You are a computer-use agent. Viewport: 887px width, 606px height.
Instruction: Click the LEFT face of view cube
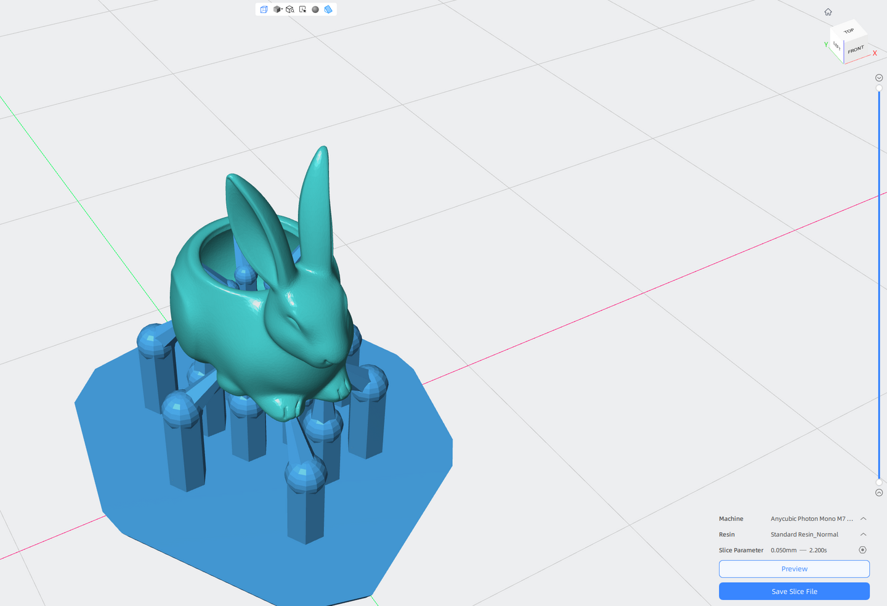click(x=836, y=46)
